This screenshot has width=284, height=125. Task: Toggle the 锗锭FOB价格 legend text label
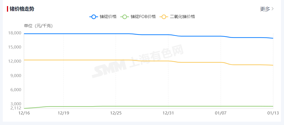(143, 17)
